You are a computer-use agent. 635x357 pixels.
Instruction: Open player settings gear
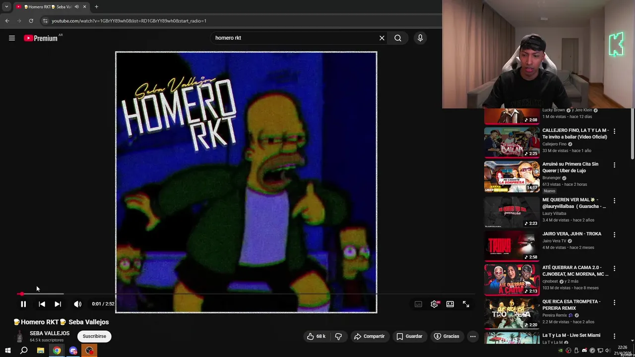434,304
